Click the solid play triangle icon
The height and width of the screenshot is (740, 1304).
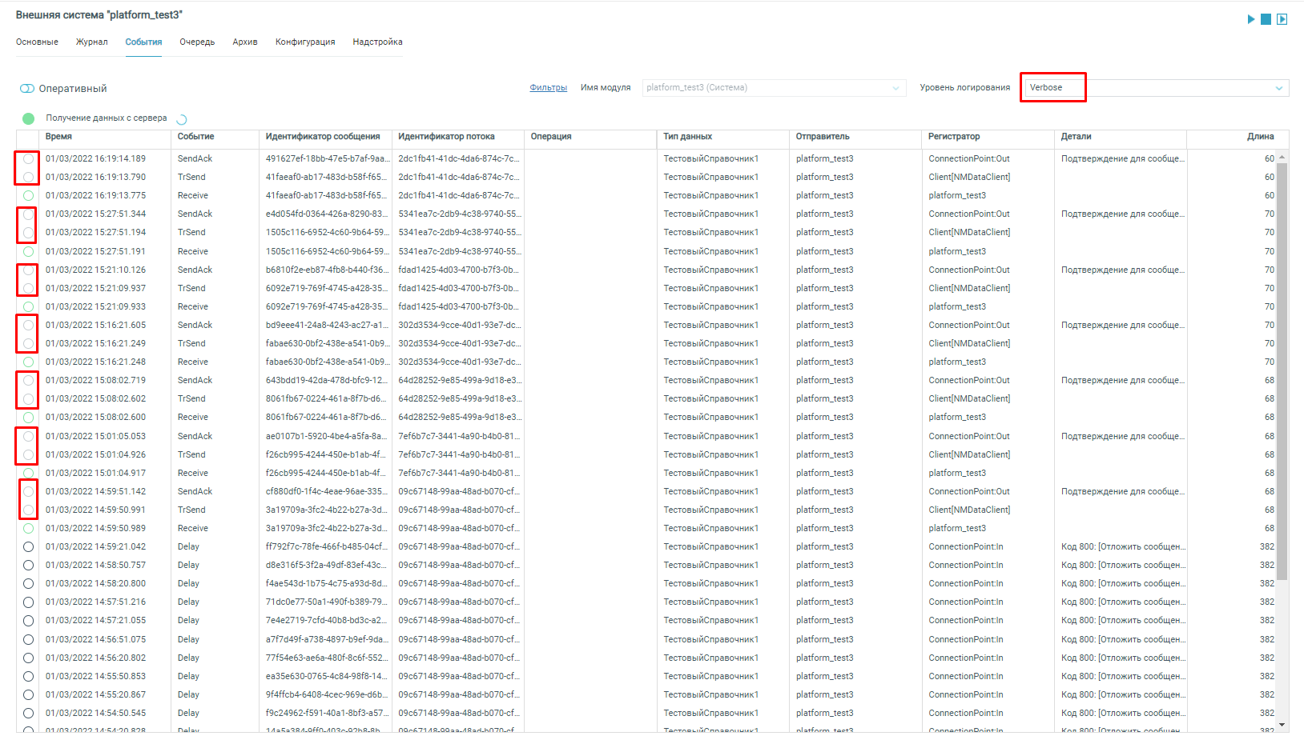click(x=1250, y=19)
